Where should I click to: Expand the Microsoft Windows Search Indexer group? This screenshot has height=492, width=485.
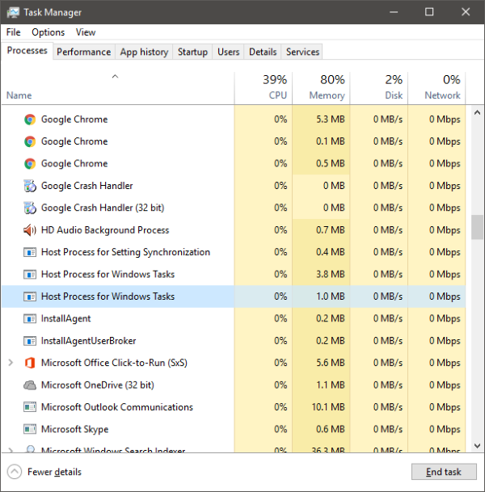[x=11, y=450]
